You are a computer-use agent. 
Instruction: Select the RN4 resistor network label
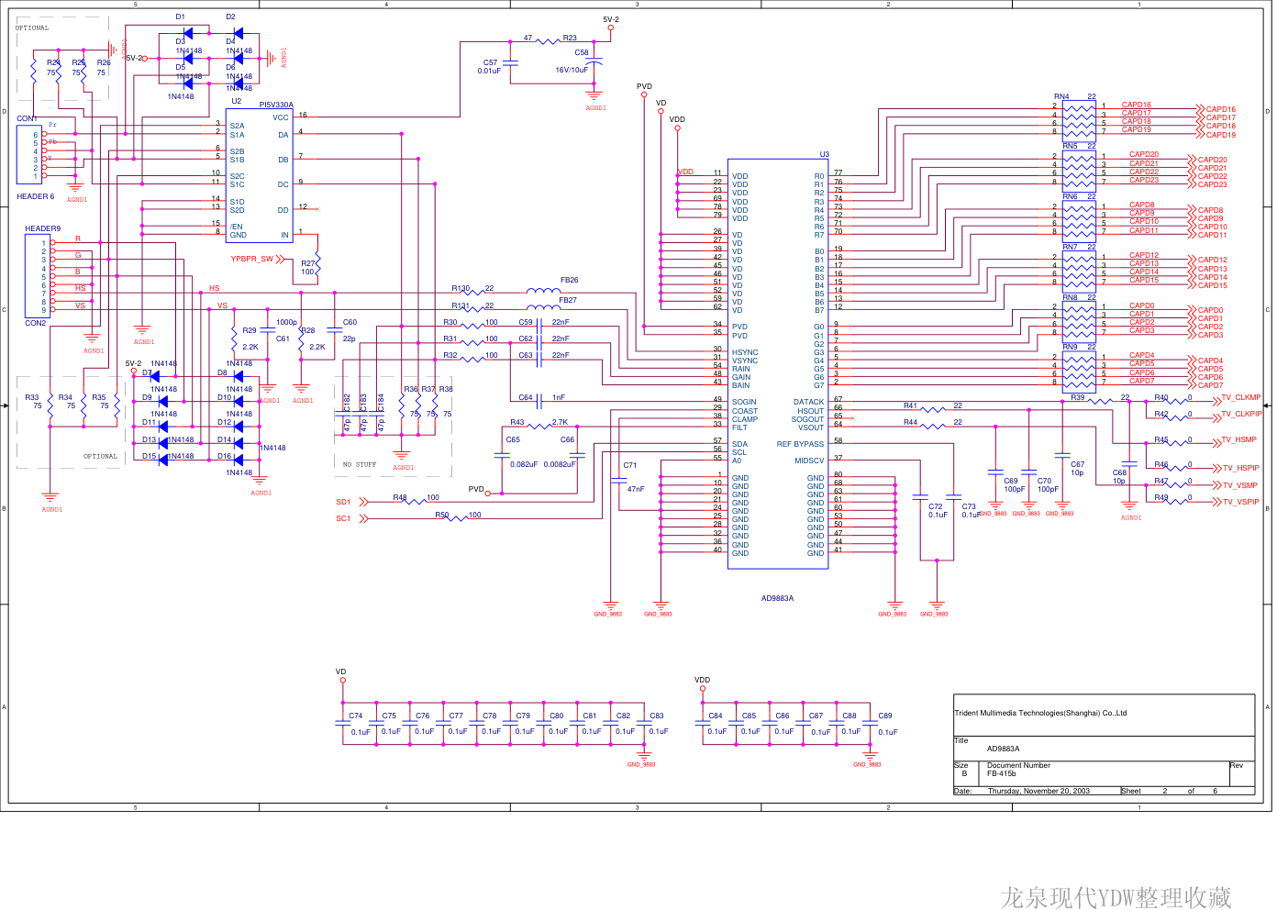point(1061,96)
